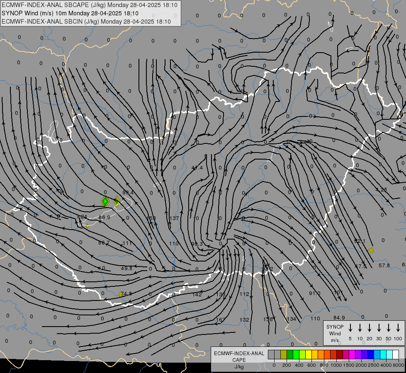Click the first gray swatch in CAPE legend
The height and width of the screenshot is (373, 406).
[x=271, y=355]
